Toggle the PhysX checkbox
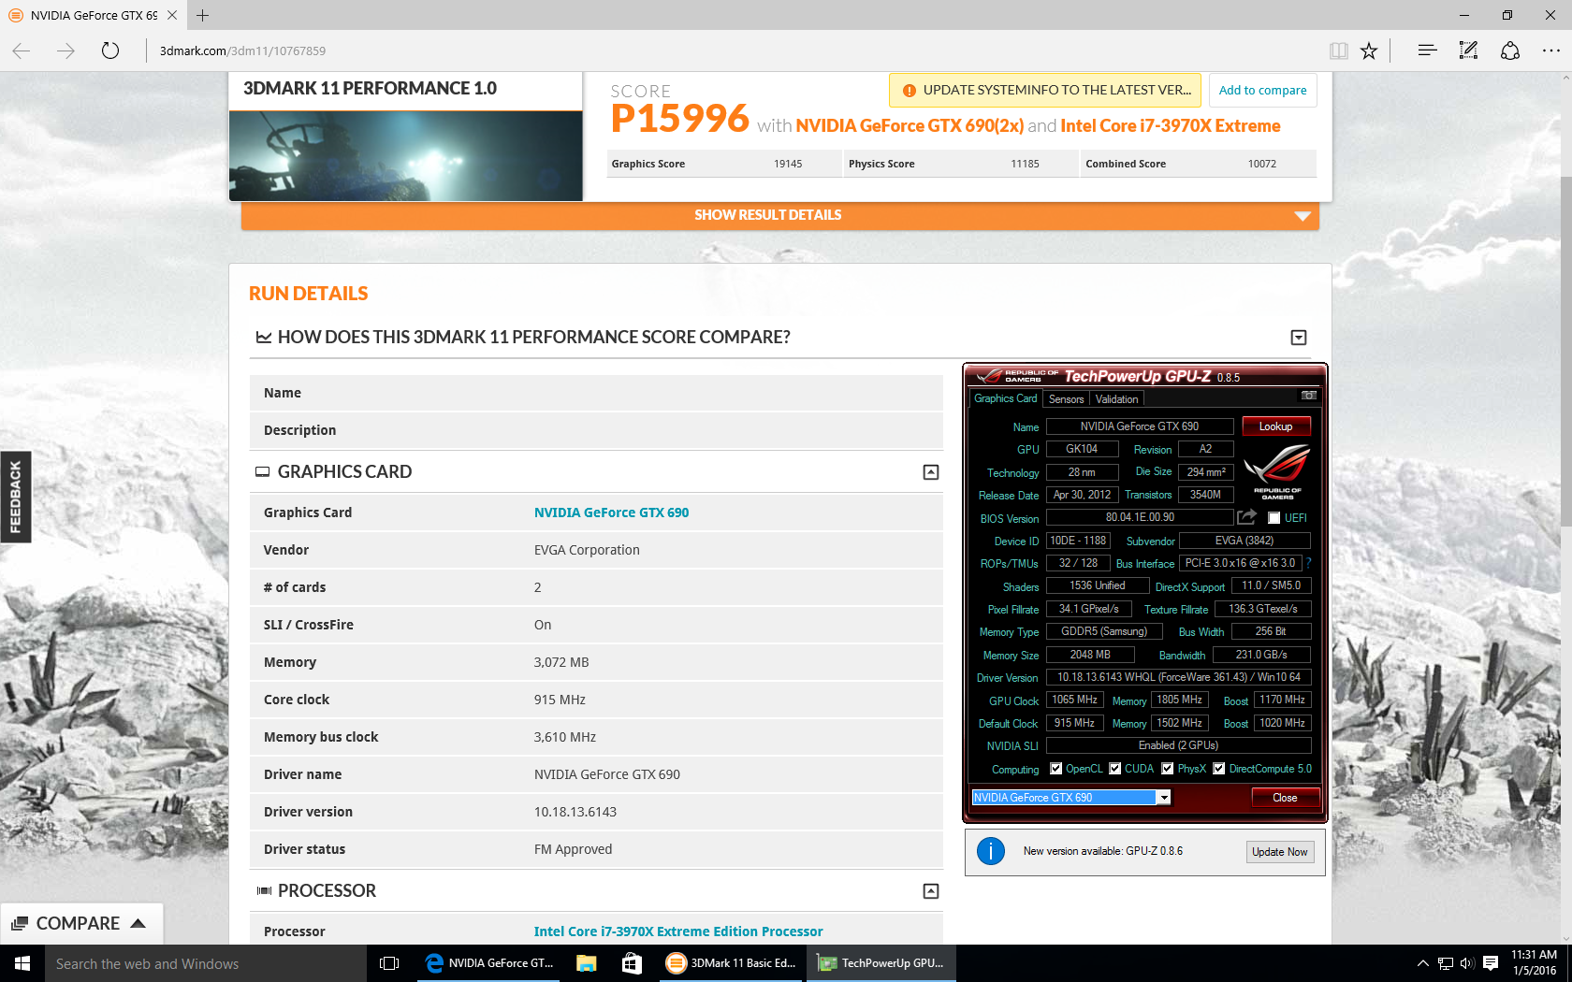This screenshot has width=1572, height=982. pos(1167,769)
